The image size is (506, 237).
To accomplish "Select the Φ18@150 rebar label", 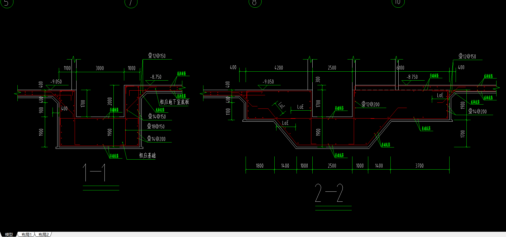I will coord(156,126).
